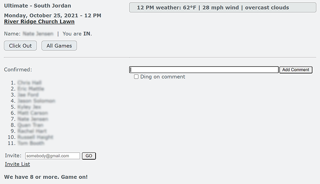Open the Invite List link
This screenshot has width=320, height=184.
[17, 164]
